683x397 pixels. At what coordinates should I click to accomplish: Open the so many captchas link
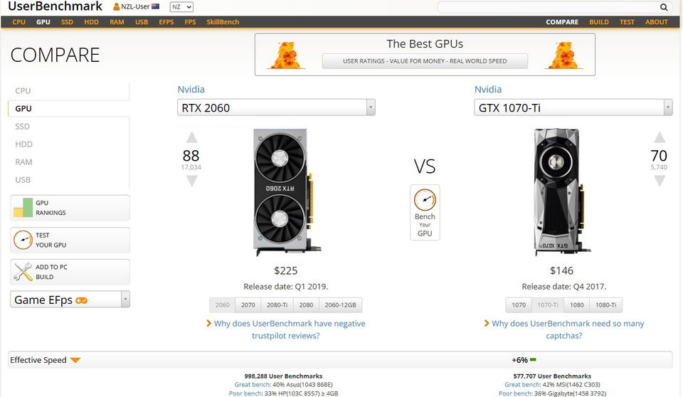point(563,329)
